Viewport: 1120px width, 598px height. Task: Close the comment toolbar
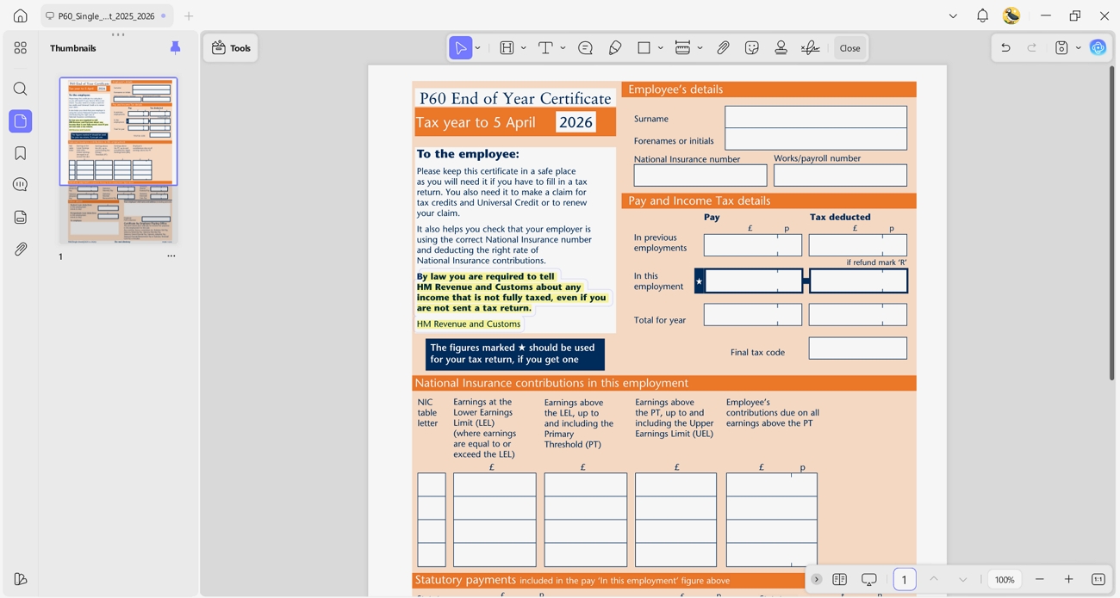(x=850, y=48)
